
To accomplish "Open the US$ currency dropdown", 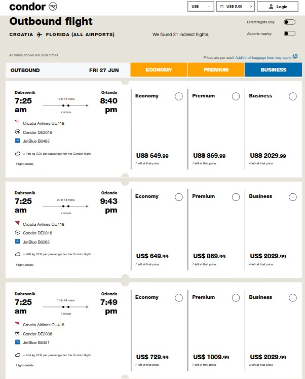I will [201, 7].
